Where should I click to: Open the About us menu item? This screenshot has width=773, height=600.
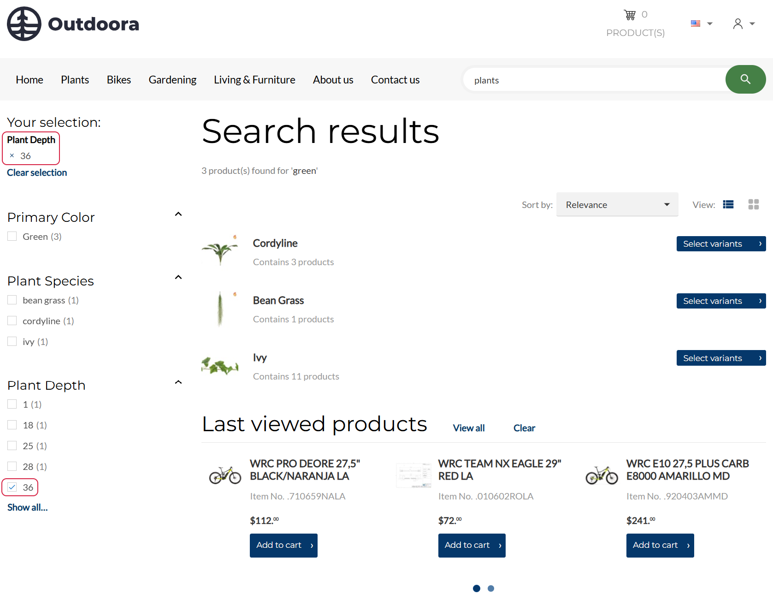[333, 80]
